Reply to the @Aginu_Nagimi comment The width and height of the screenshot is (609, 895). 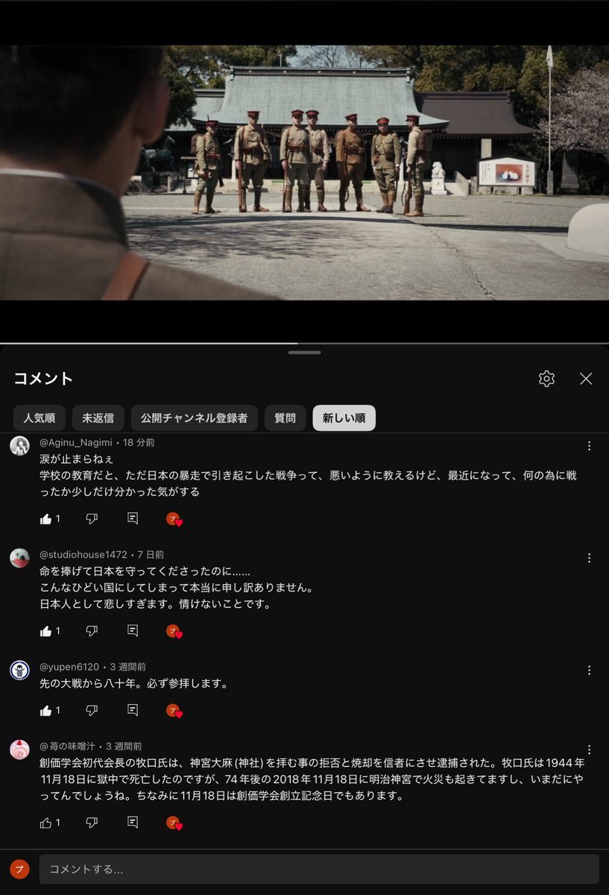pyautogui.click(x=133, y=518)
